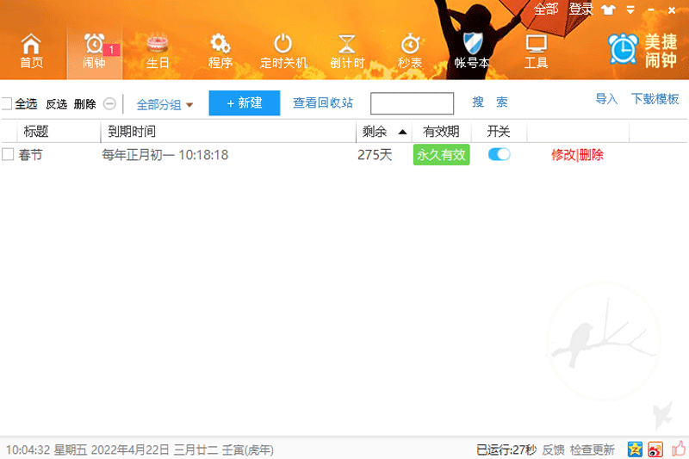Click 删除 for the 春节 row

591,155
